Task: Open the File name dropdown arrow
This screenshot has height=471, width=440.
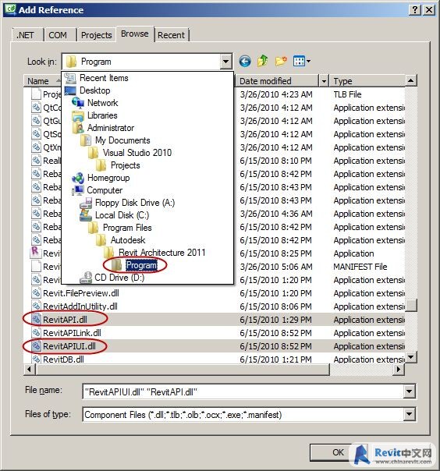Action: (x=409, y=391)
